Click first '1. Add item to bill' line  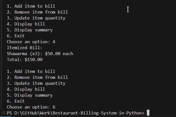[x=31, y=6]
